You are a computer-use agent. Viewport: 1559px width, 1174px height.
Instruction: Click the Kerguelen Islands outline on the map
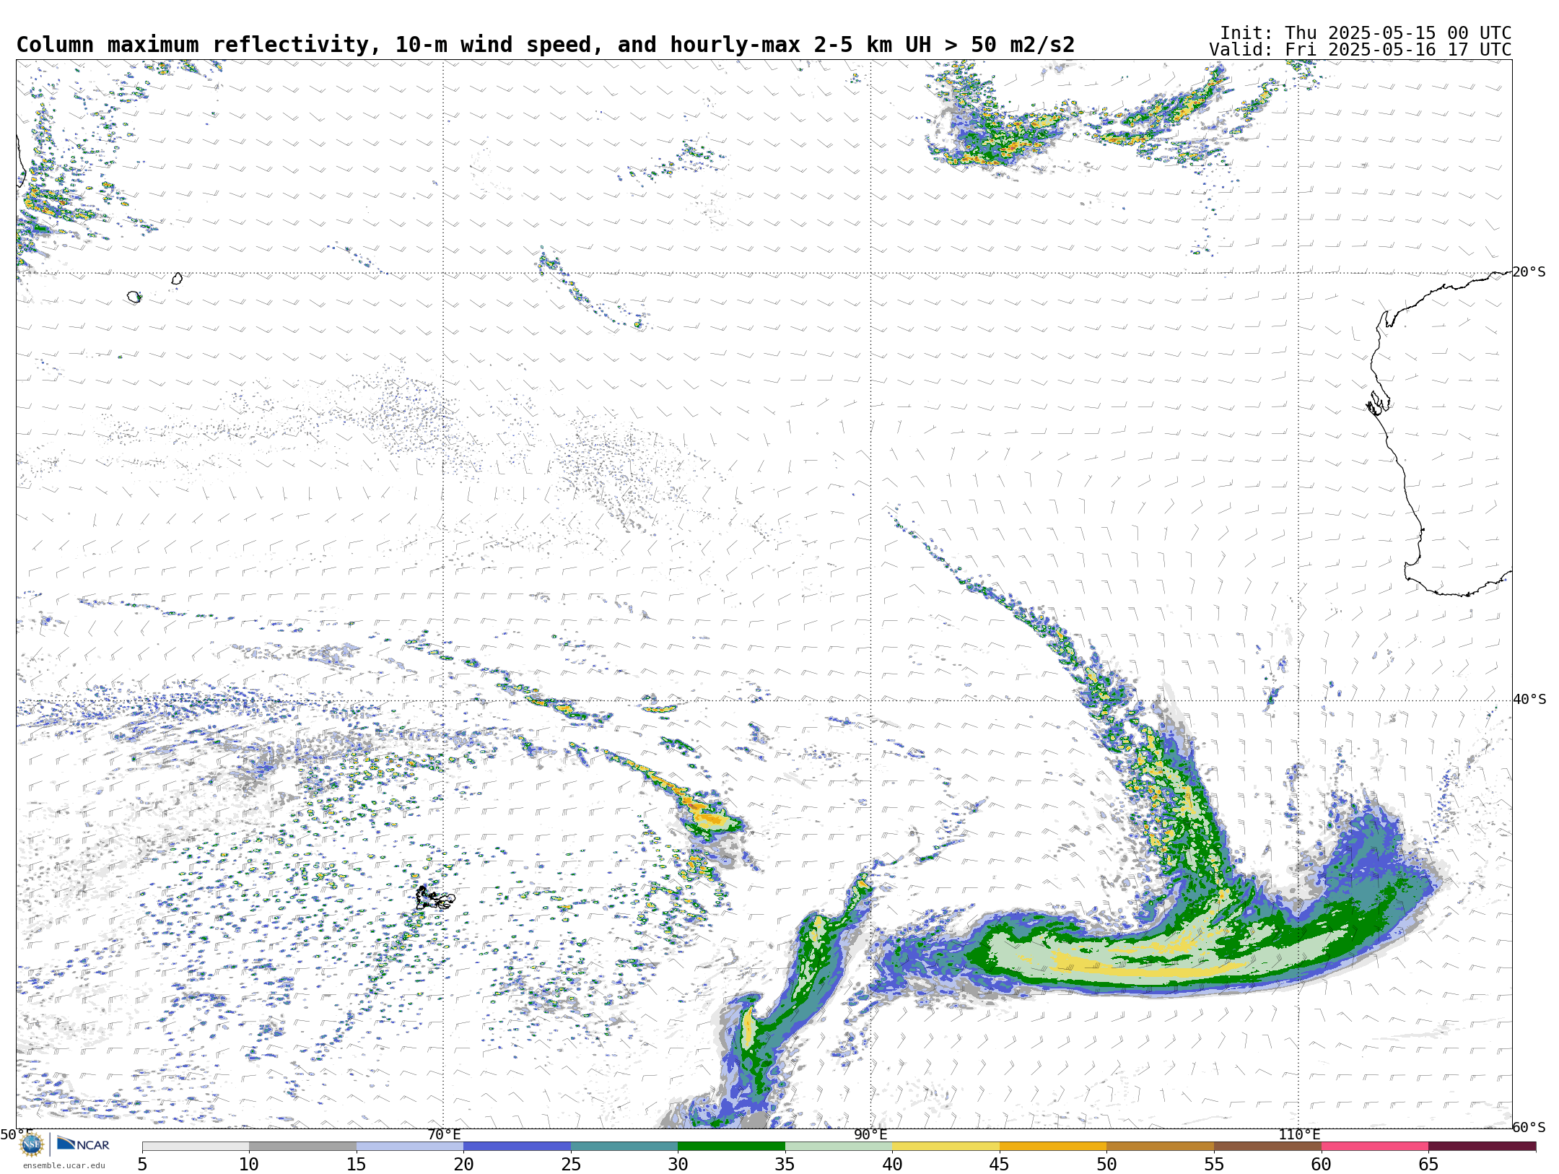click(435, 898)
